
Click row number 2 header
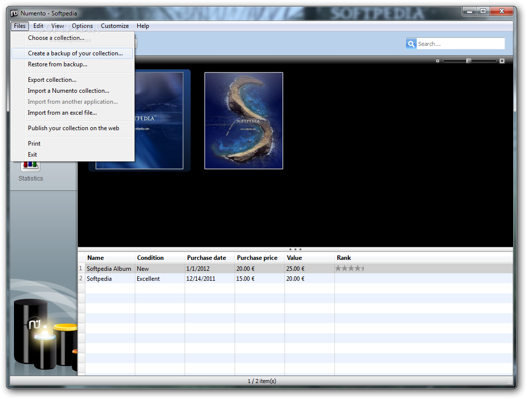(x=81, y=278)
